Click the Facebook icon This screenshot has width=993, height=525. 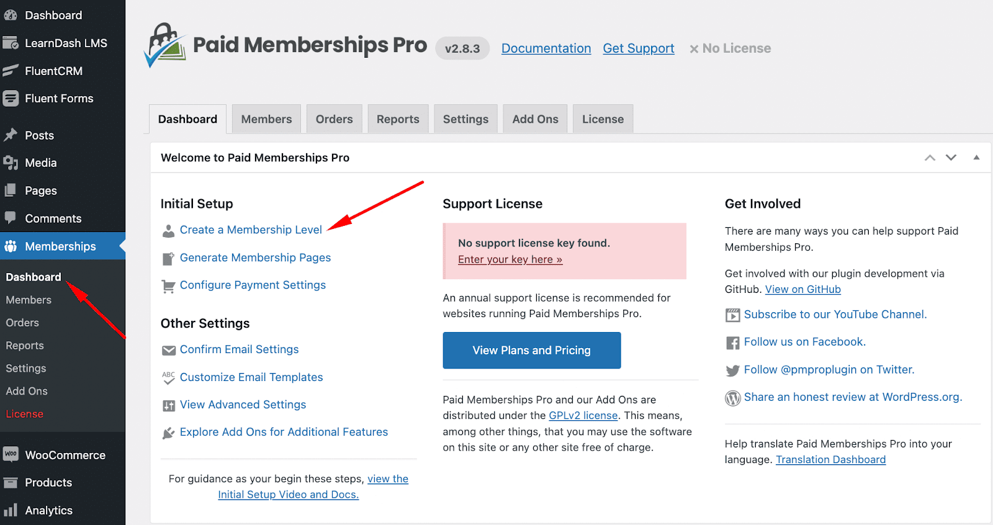pos(732,343)
